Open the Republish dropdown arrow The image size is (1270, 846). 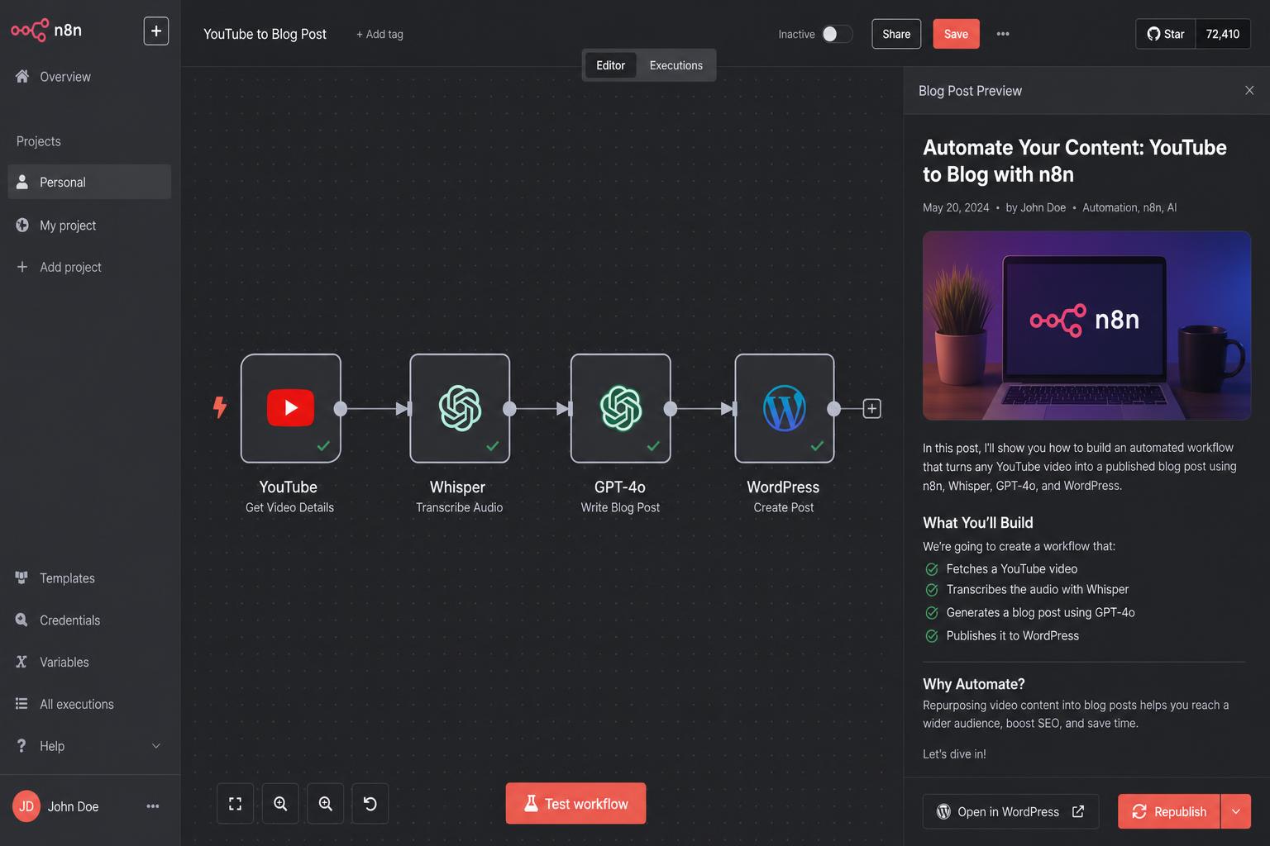(x=1236, y=811)
